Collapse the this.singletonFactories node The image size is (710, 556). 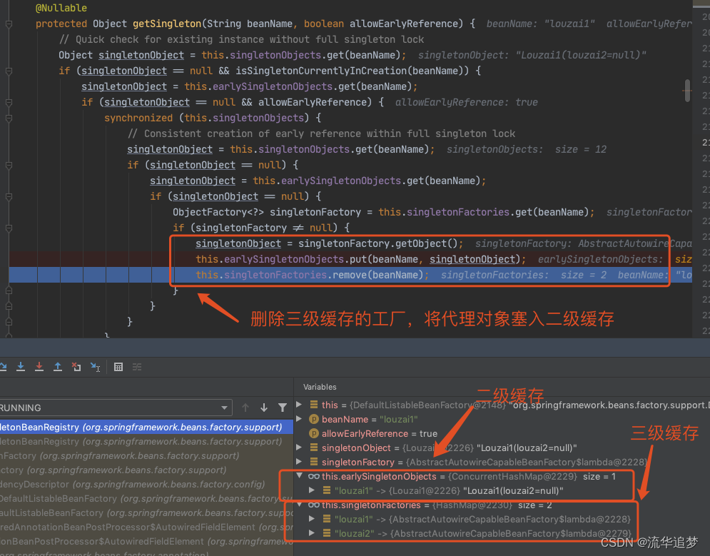click(x=299, y=505)
